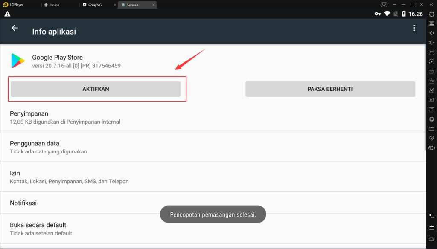Image resolution: width=437 pixels, height=249 pixels.
Task: Open the multi-instance (add window) icon
Action: pyautogui.click(x=432, y=71)
